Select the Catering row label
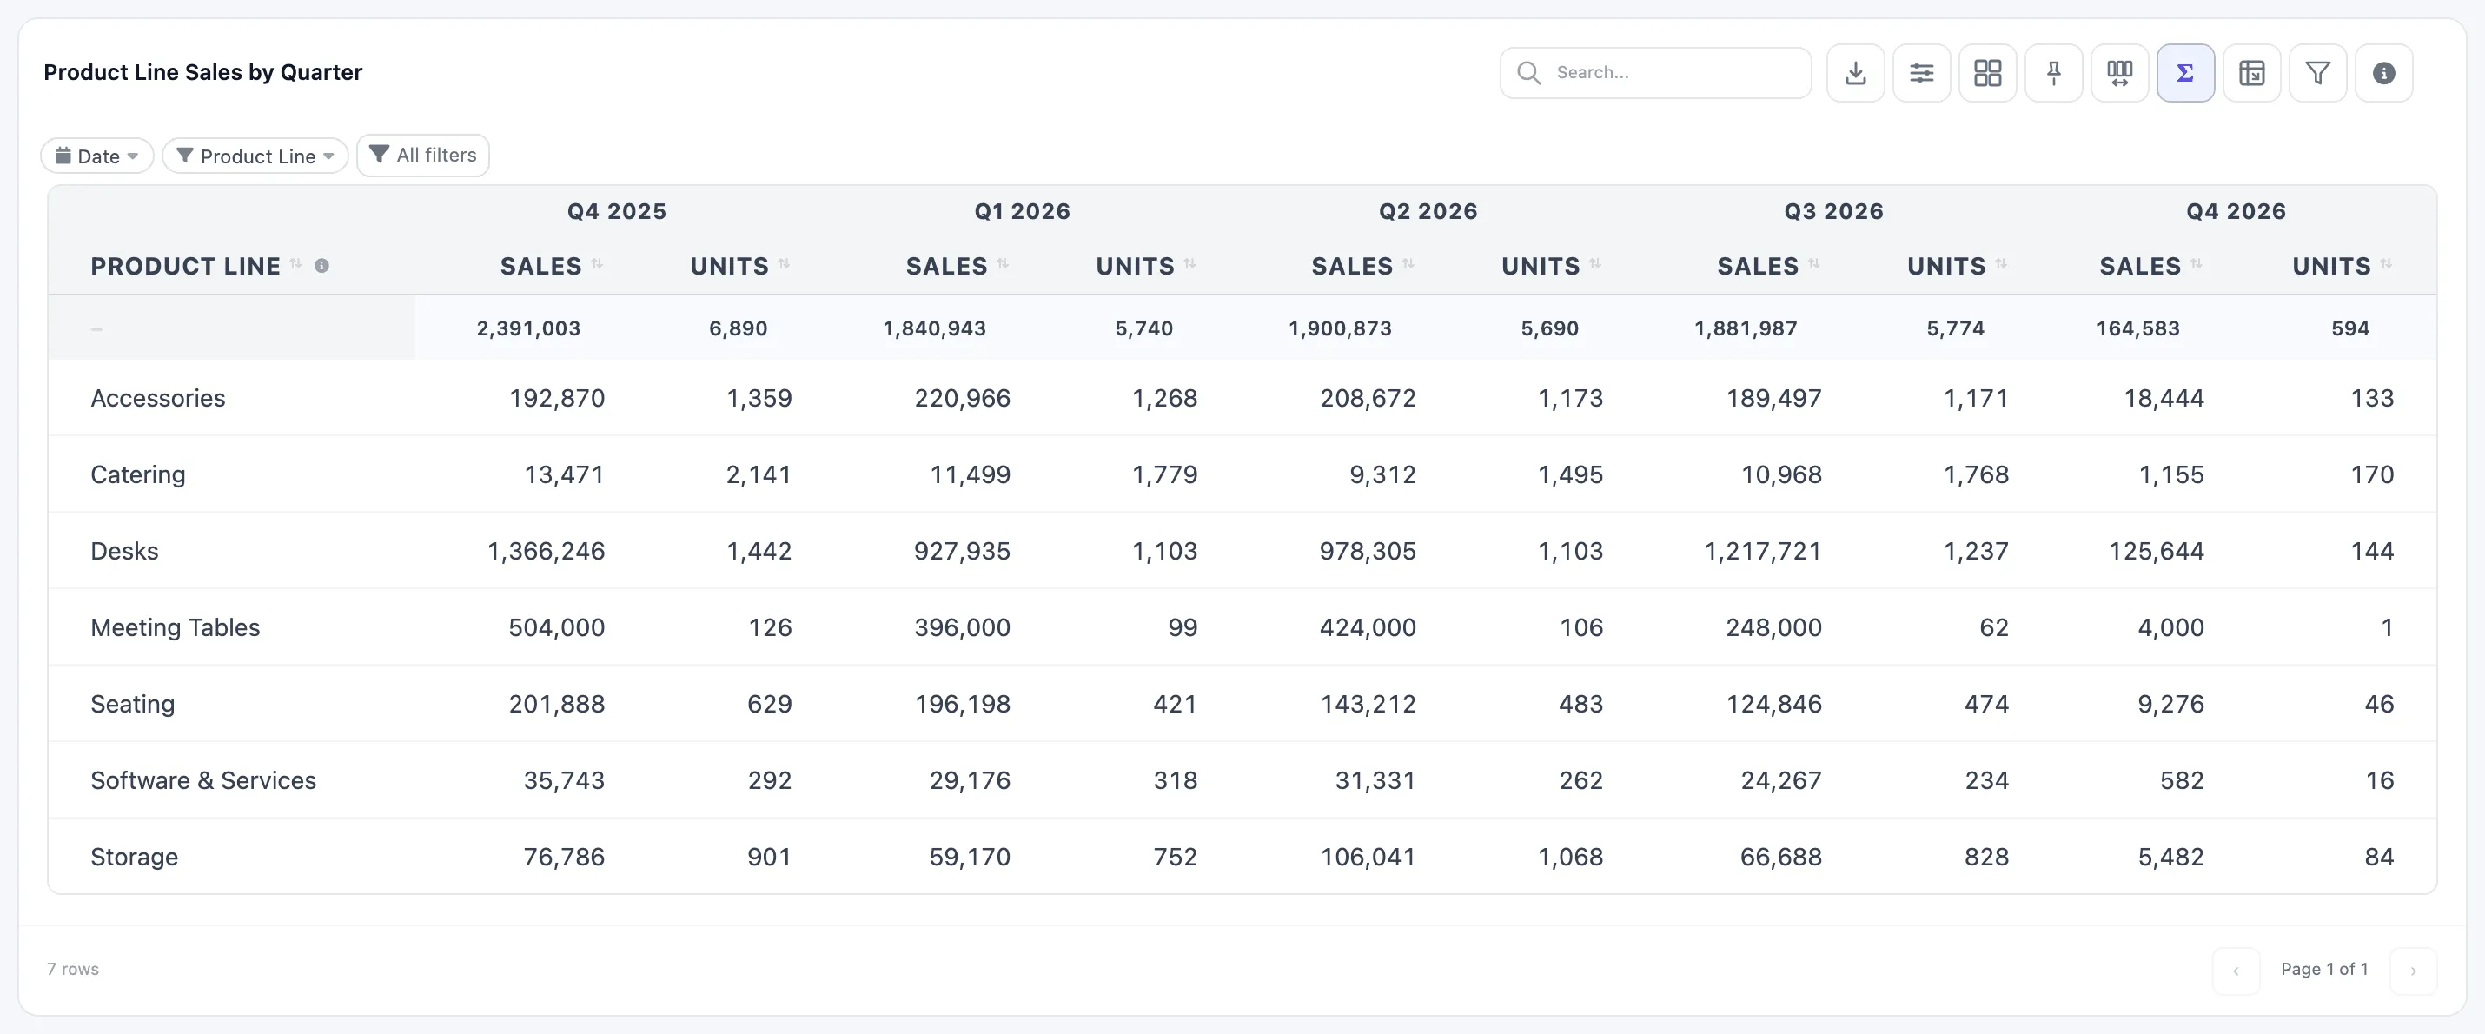2485x1034 pixels. click(x=138, y=474)
